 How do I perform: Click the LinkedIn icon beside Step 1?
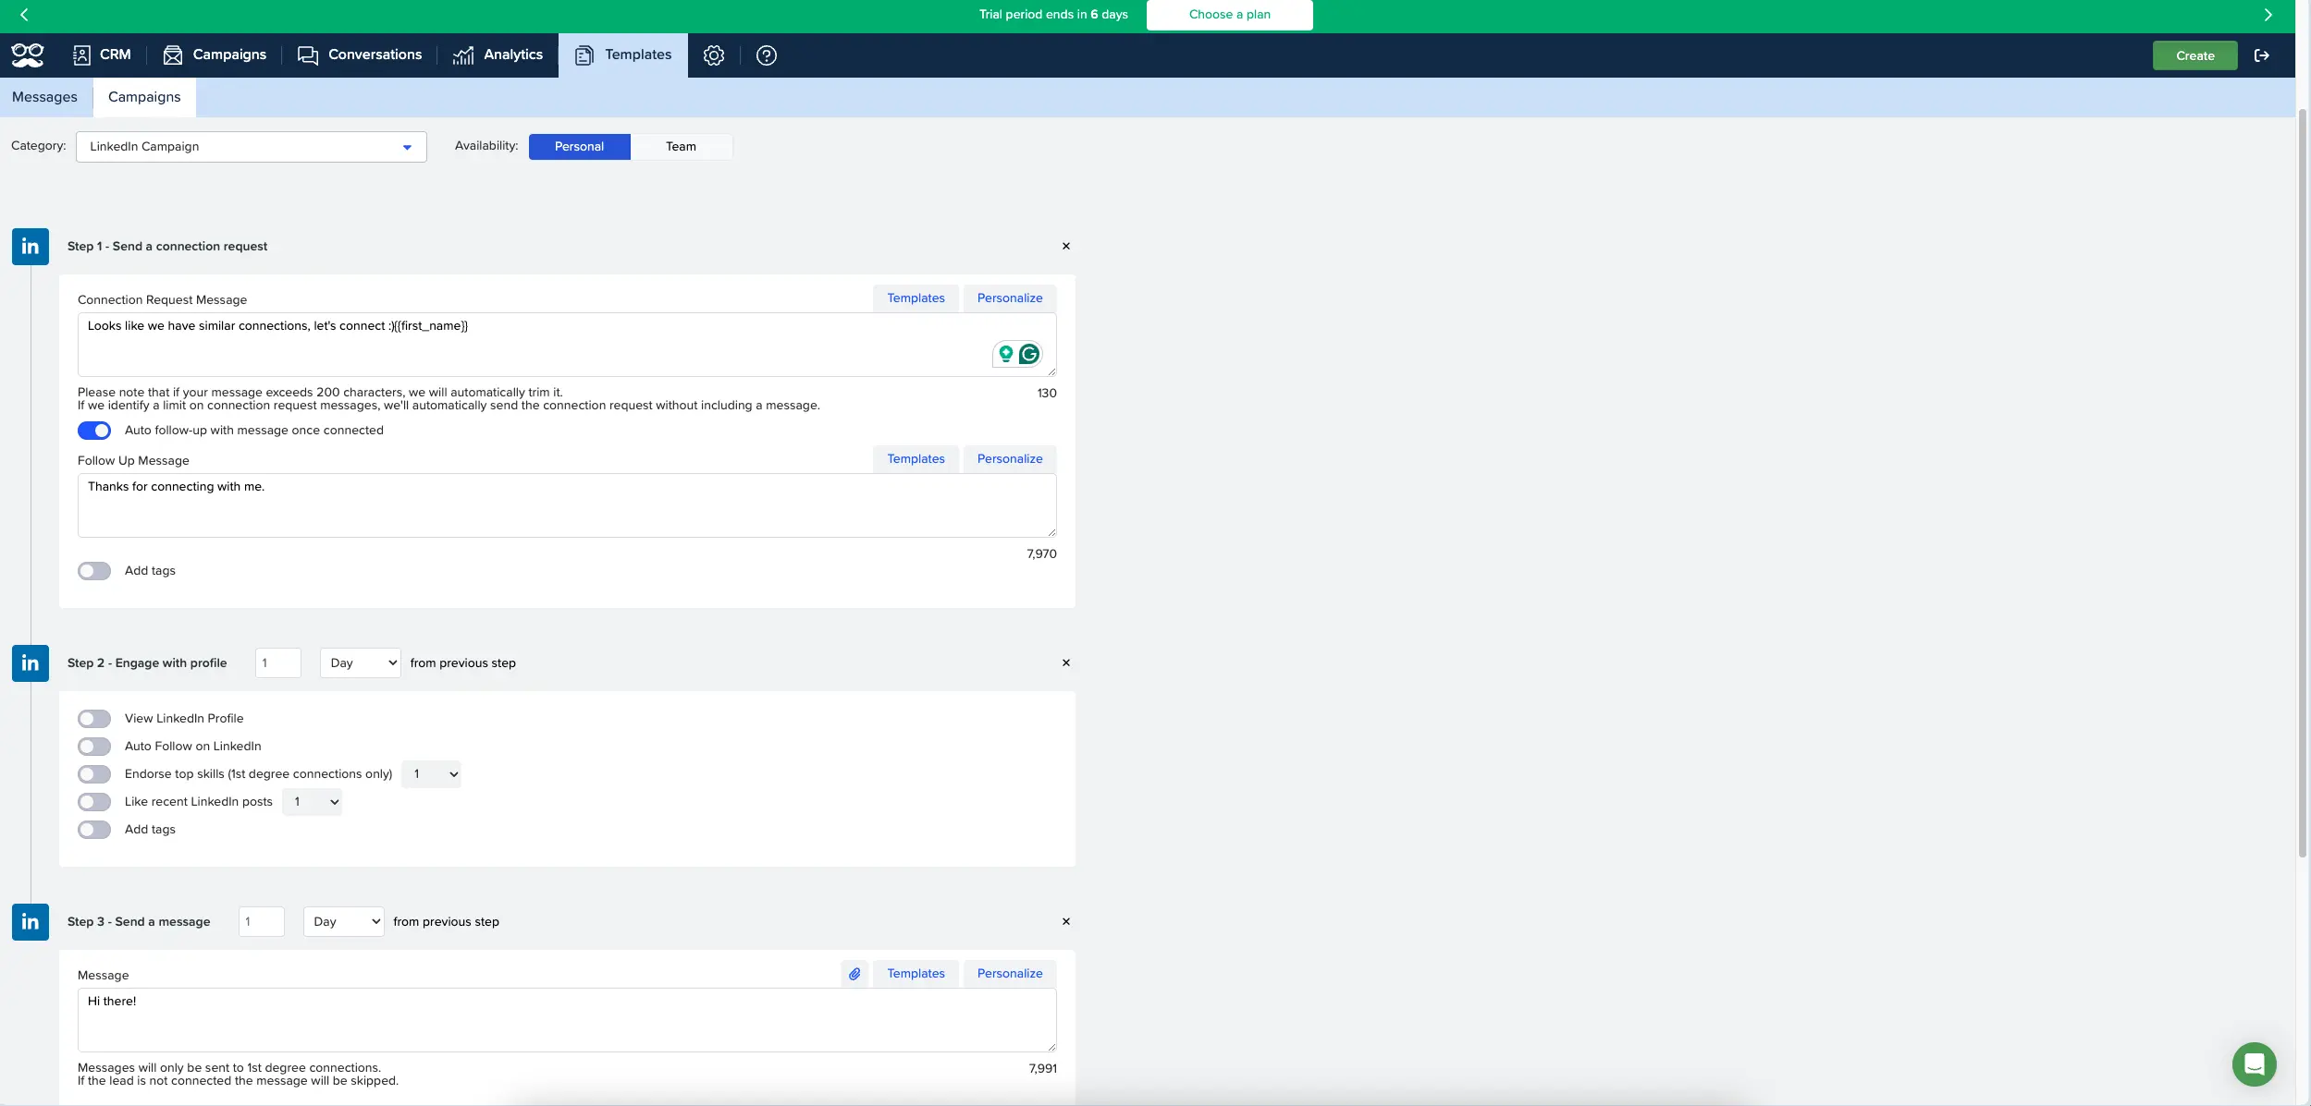click(x=31, y=247)
